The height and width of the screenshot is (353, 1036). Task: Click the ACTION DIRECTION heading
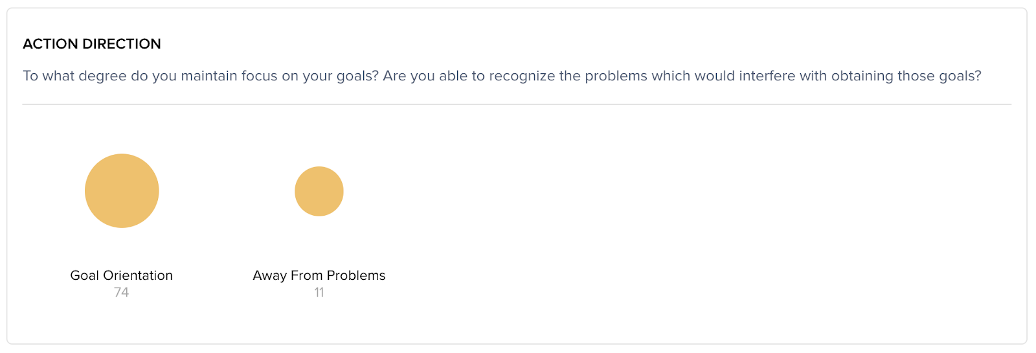tap(91, 44)
